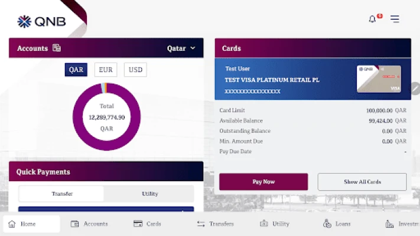The width and height of the screenshot is (420, 236).
Task: Select the Transfer tab in Quick Payments
Action: pos(61,194)
